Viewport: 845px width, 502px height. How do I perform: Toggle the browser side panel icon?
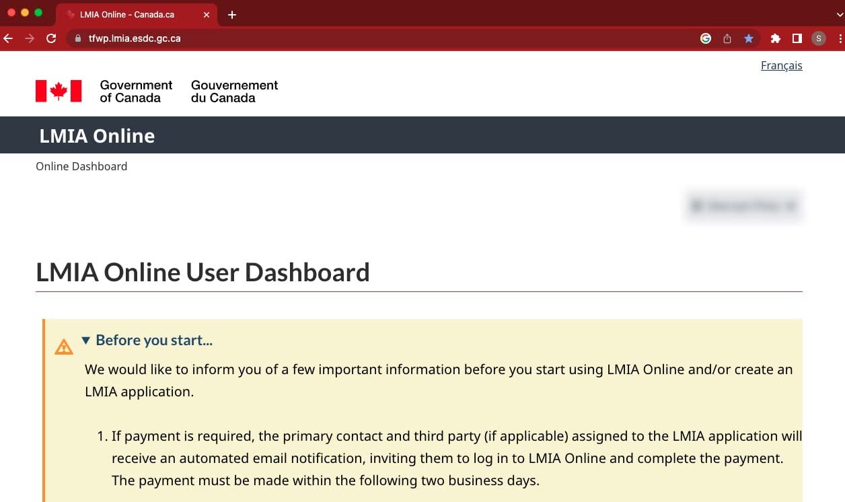797,38
